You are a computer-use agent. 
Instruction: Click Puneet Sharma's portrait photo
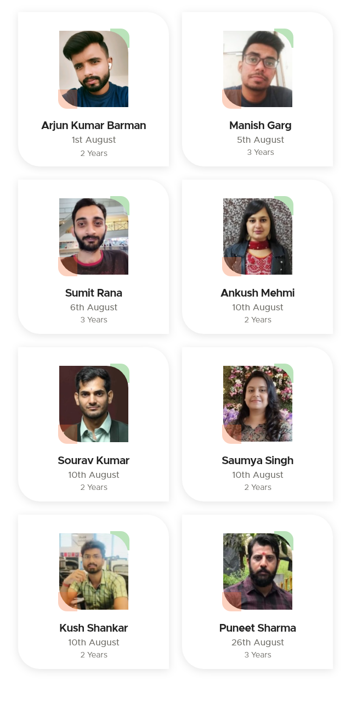(x=258, y=571)
